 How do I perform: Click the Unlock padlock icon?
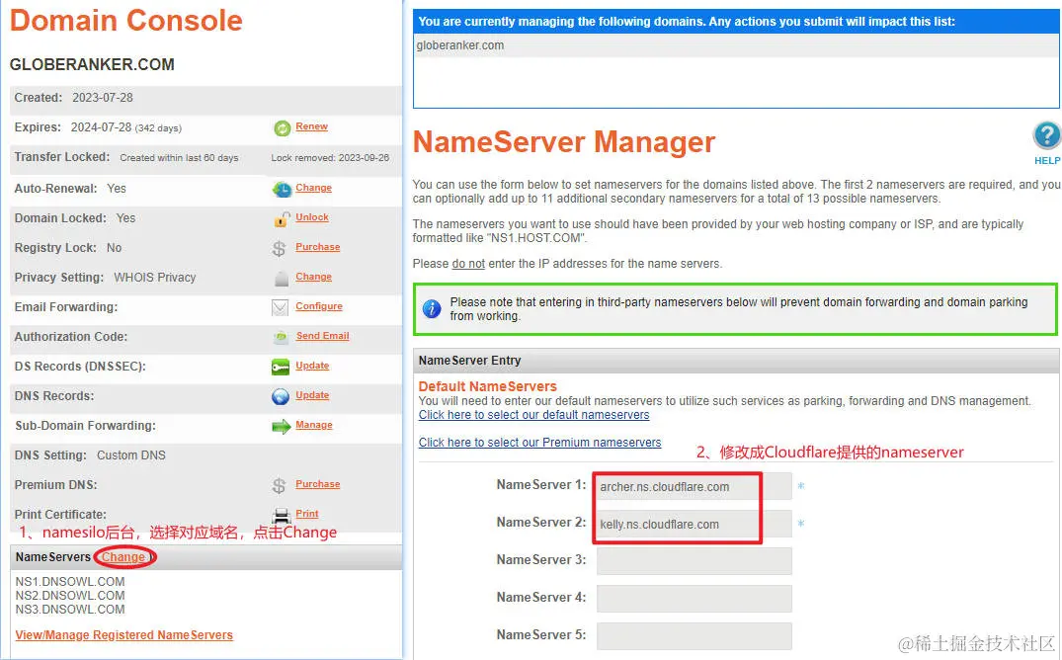285,217
